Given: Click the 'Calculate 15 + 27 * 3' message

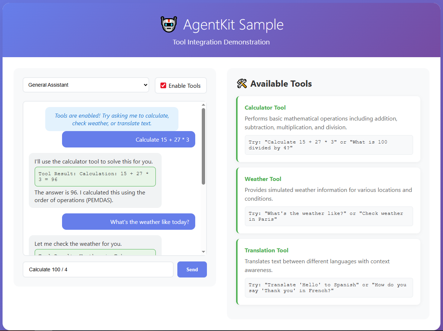Looking at the screenshot, I should coord(128,139).
